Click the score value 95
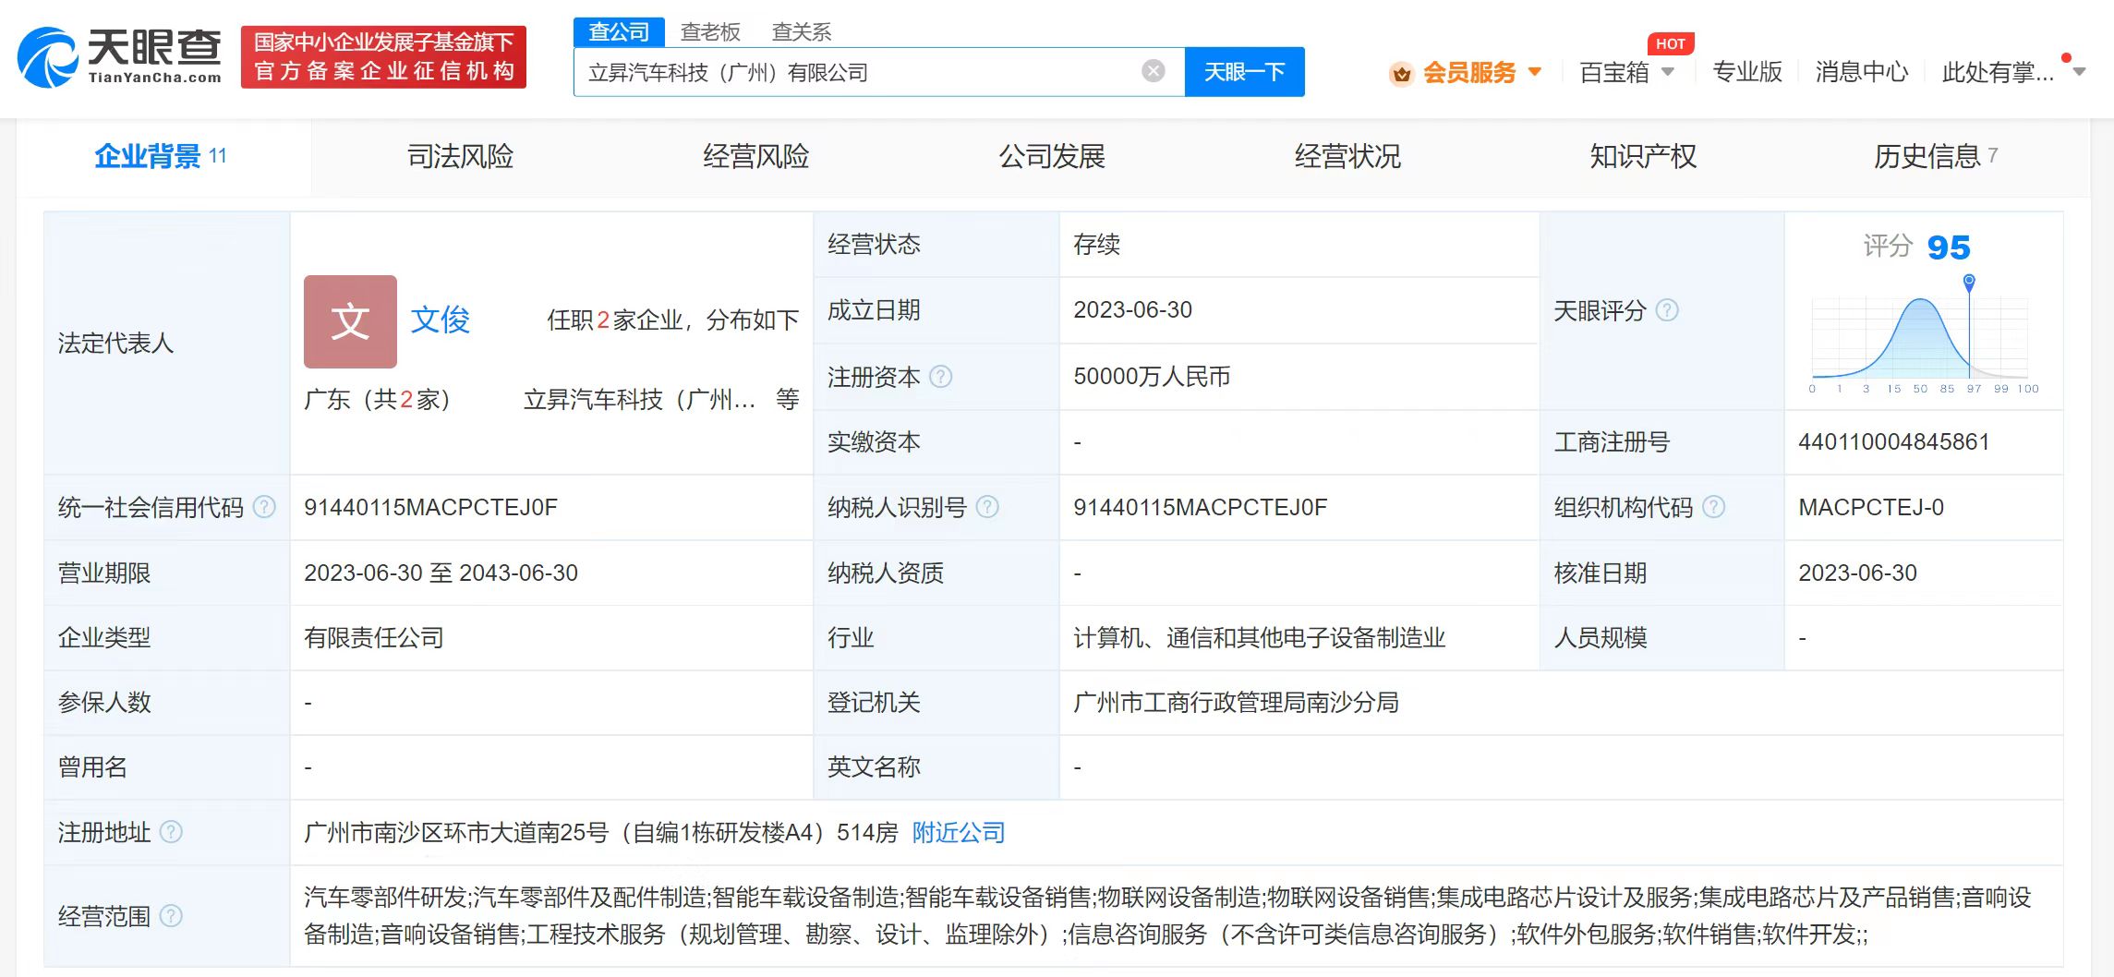The width and height of the screenshot is (2114, 977). pos(1949,247)
